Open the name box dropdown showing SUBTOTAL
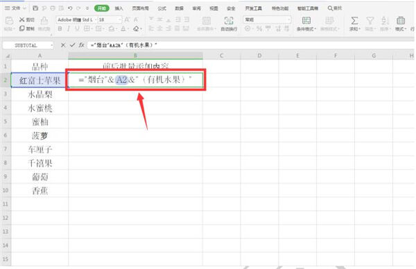Image resolution: width=416 pixels, height=269 pixels. 51,46
